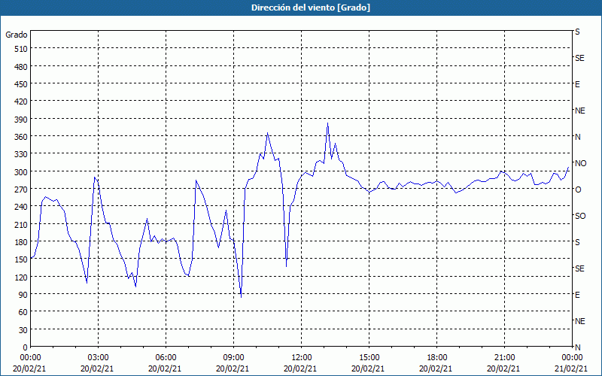Pick the 21:00 time axis label
Viewport: 602px width, 376px height.
point(504,358)
